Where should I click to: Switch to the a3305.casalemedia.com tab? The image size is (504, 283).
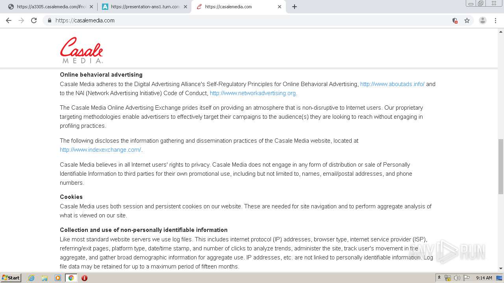(x=50, y=7)
